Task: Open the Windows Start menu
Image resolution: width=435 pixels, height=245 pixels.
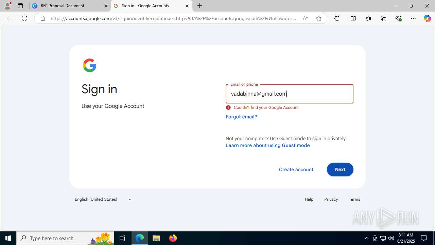Action: [8, 238]
